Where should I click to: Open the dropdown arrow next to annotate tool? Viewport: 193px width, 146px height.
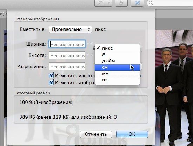[x=109, y=3]
